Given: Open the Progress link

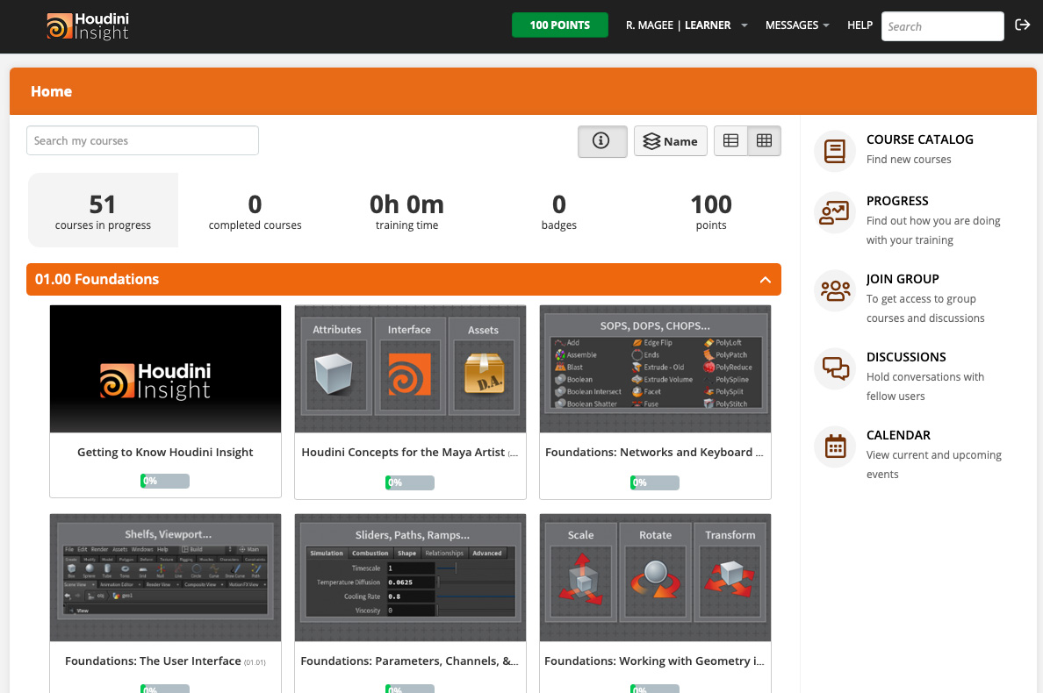Looking at the screenshot, I should pyautogui.click(x=897, y=201).
